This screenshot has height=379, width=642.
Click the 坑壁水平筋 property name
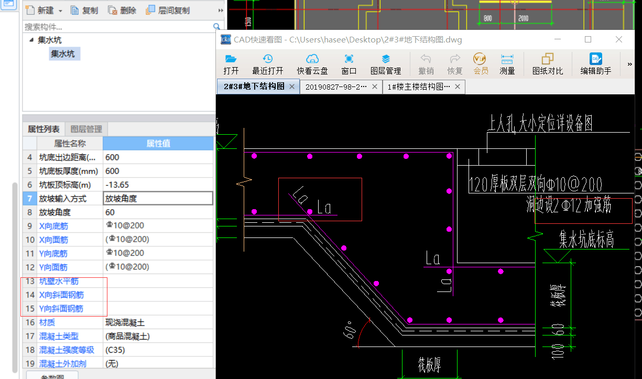click(59, 281)
